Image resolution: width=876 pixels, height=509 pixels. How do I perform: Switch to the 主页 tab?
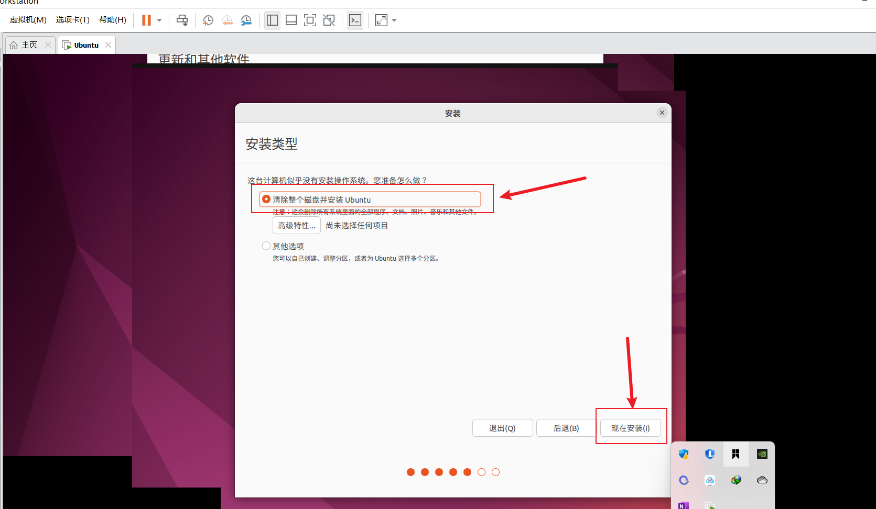(30, 45)
